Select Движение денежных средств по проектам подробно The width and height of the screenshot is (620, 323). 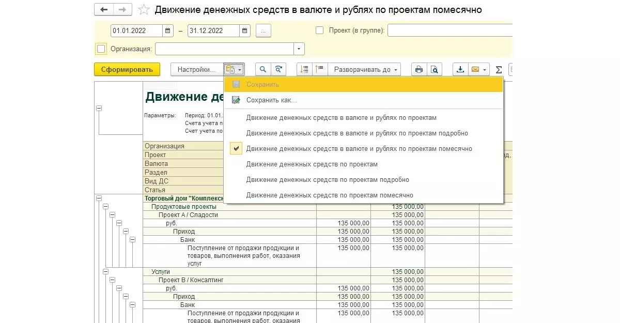[328, 180]
